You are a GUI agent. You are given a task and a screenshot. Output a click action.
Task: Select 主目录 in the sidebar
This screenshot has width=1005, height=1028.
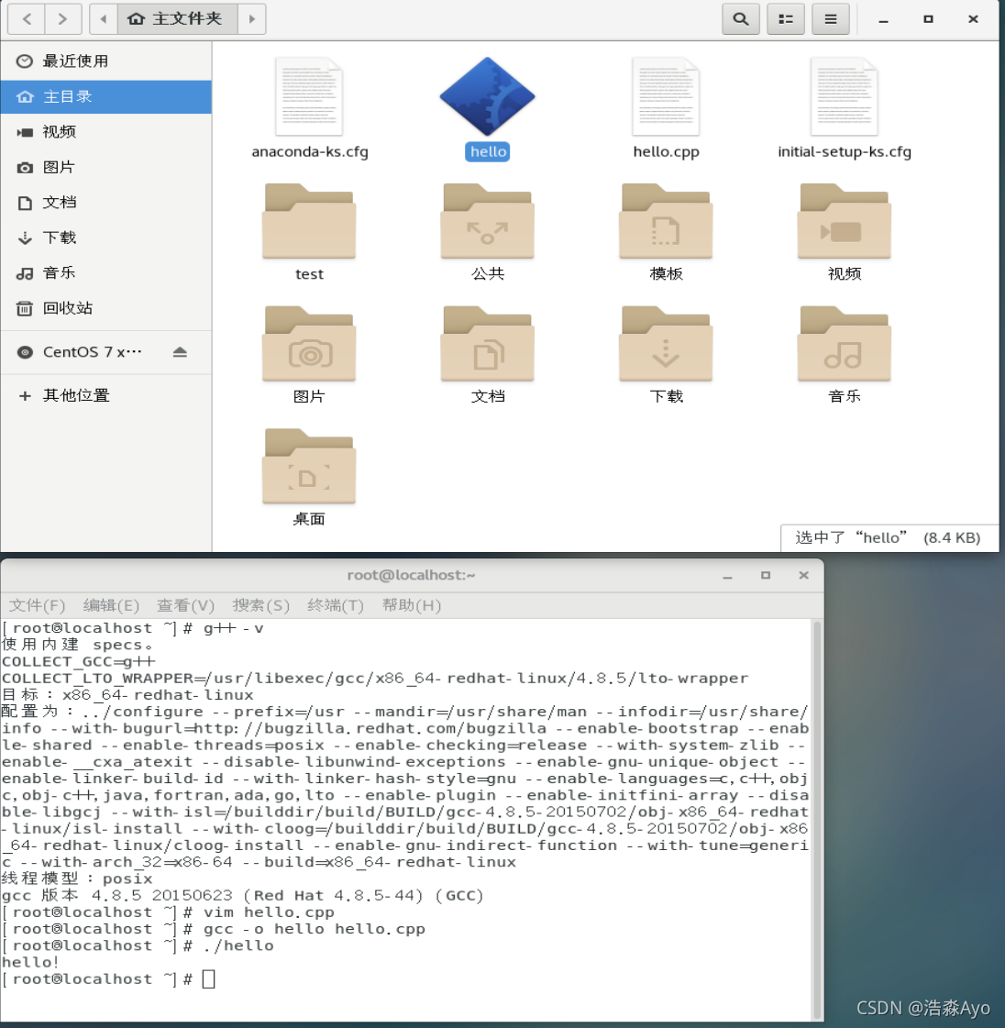(x=106, y=96)
